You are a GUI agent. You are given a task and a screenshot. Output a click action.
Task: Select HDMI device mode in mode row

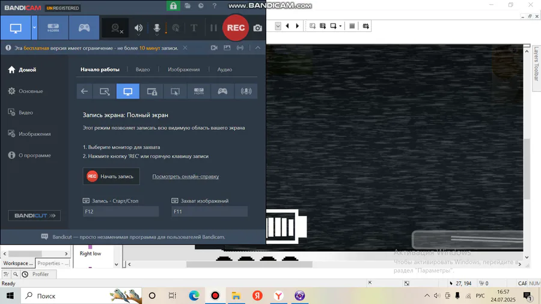pyautogui.click(x=199, y=91)
